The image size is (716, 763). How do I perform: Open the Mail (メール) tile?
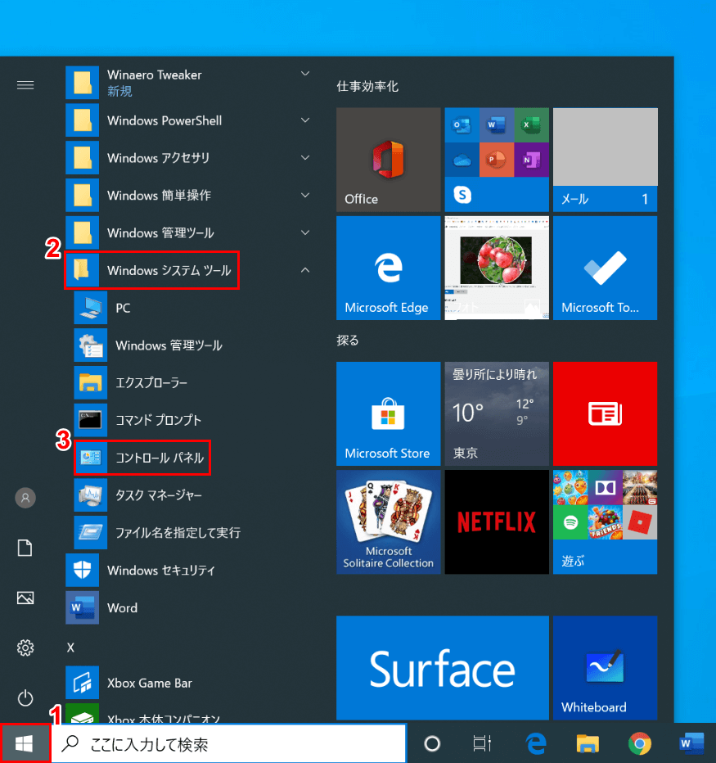point(605,160)
